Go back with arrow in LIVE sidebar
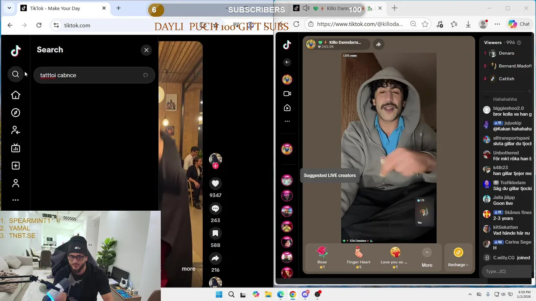 pos(287,62)
